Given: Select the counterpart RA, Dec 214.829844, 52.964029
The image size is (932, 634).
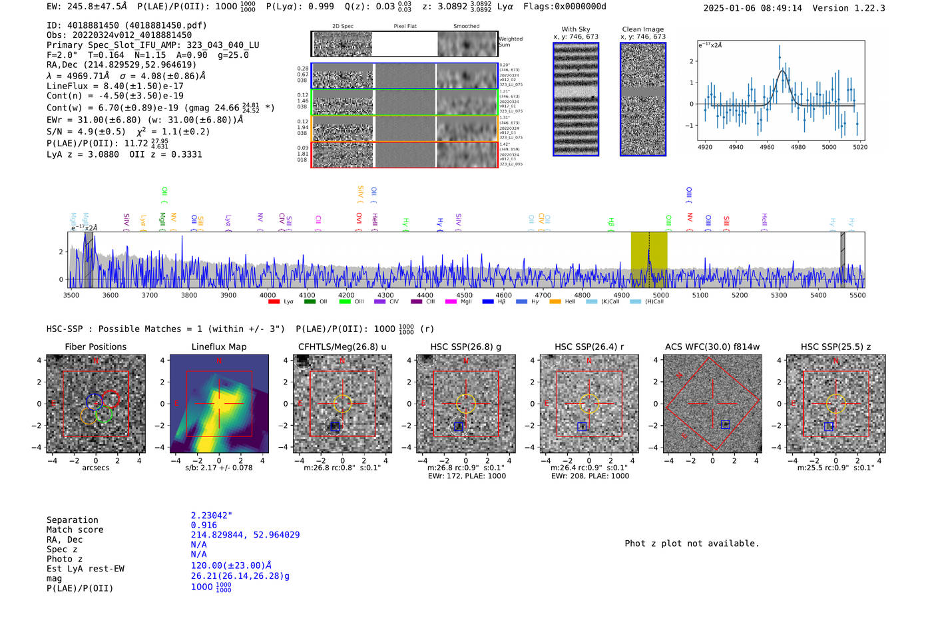Looking at the screenshot, I should 245,535.
